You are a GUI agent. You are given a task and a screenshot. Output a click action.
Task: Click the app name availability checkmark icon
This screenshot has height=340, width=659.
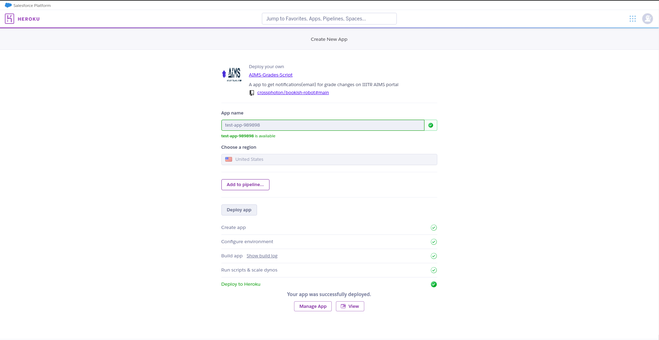pyautogui.click(x=431, y=125)
